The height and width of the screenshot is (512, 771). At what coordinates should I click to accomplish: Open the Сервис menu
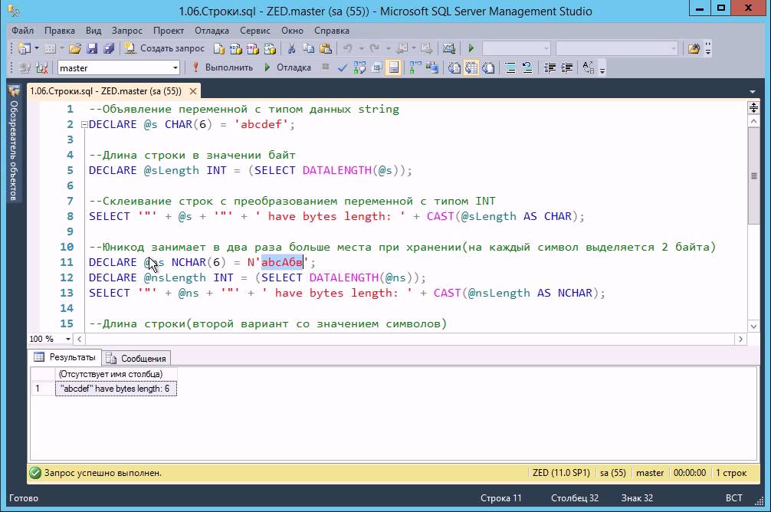pos(254,31)
